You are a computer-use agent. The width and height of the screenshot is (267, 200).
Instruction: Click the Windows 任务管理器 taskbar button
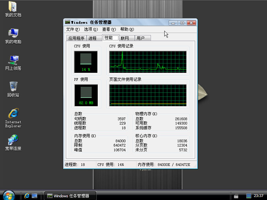click(70, 196)
